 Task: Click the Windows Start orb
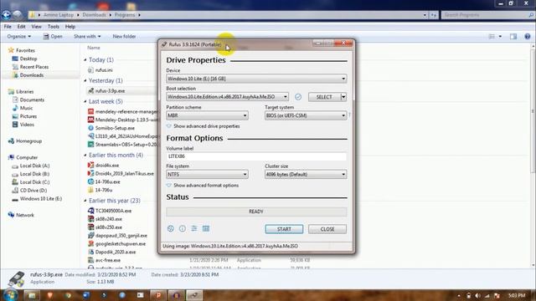point(10,295)
